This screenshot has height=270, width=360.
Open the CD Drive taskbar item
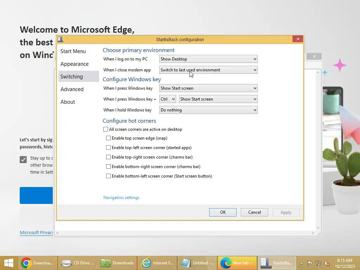tap(77, 263)
